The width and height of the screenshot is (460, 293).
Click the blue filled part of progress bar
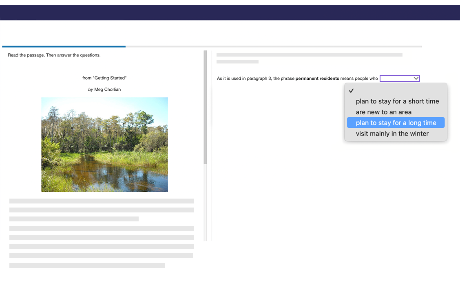pos(64,46)
